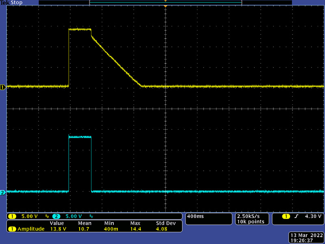Click the record view bar at top
The width and height of the screenshot is (325, 244).
pos(165,3)
